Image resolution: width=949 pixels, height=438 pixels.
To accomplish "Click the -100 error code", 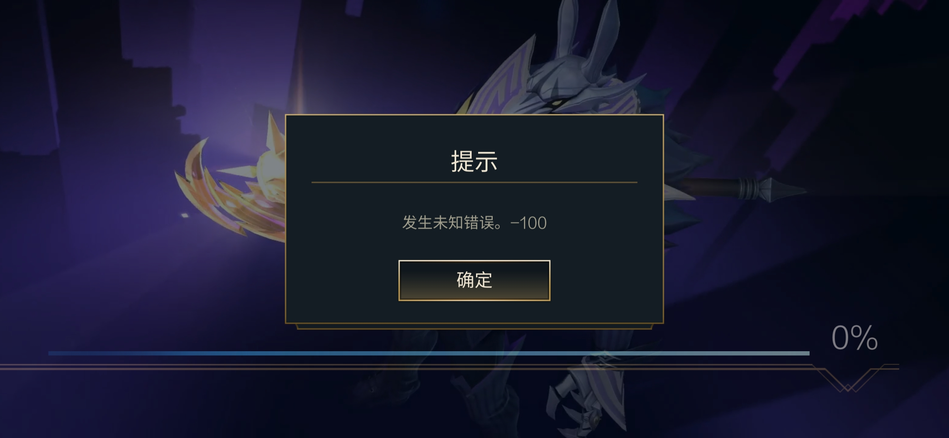I will [528, 223].
